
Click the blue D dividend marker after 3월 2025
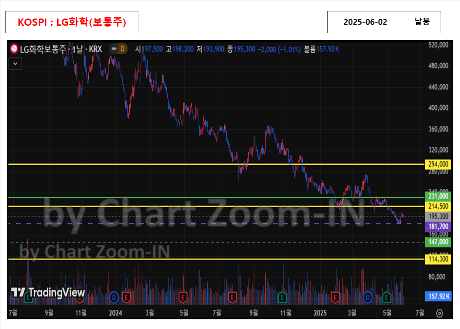click(367, 297)
